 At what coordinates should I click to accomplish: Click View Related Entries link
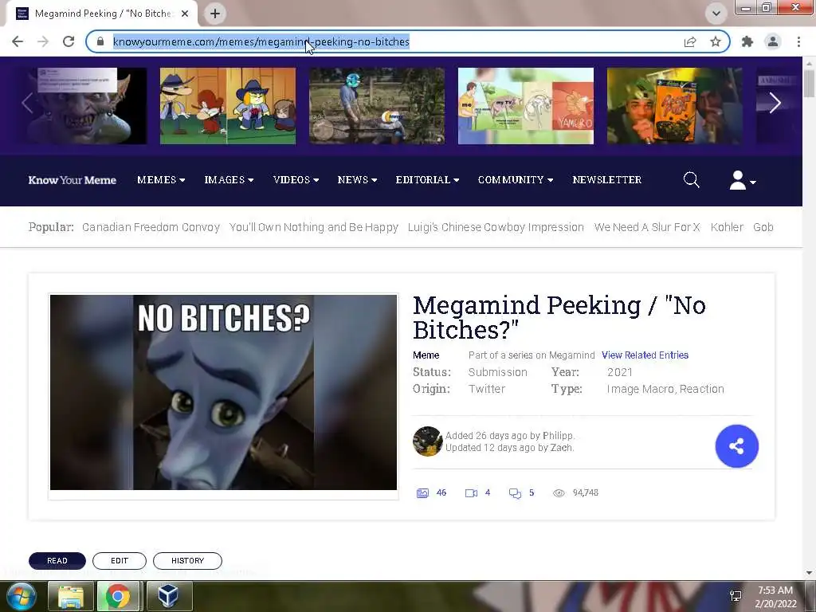pos(645,355)
